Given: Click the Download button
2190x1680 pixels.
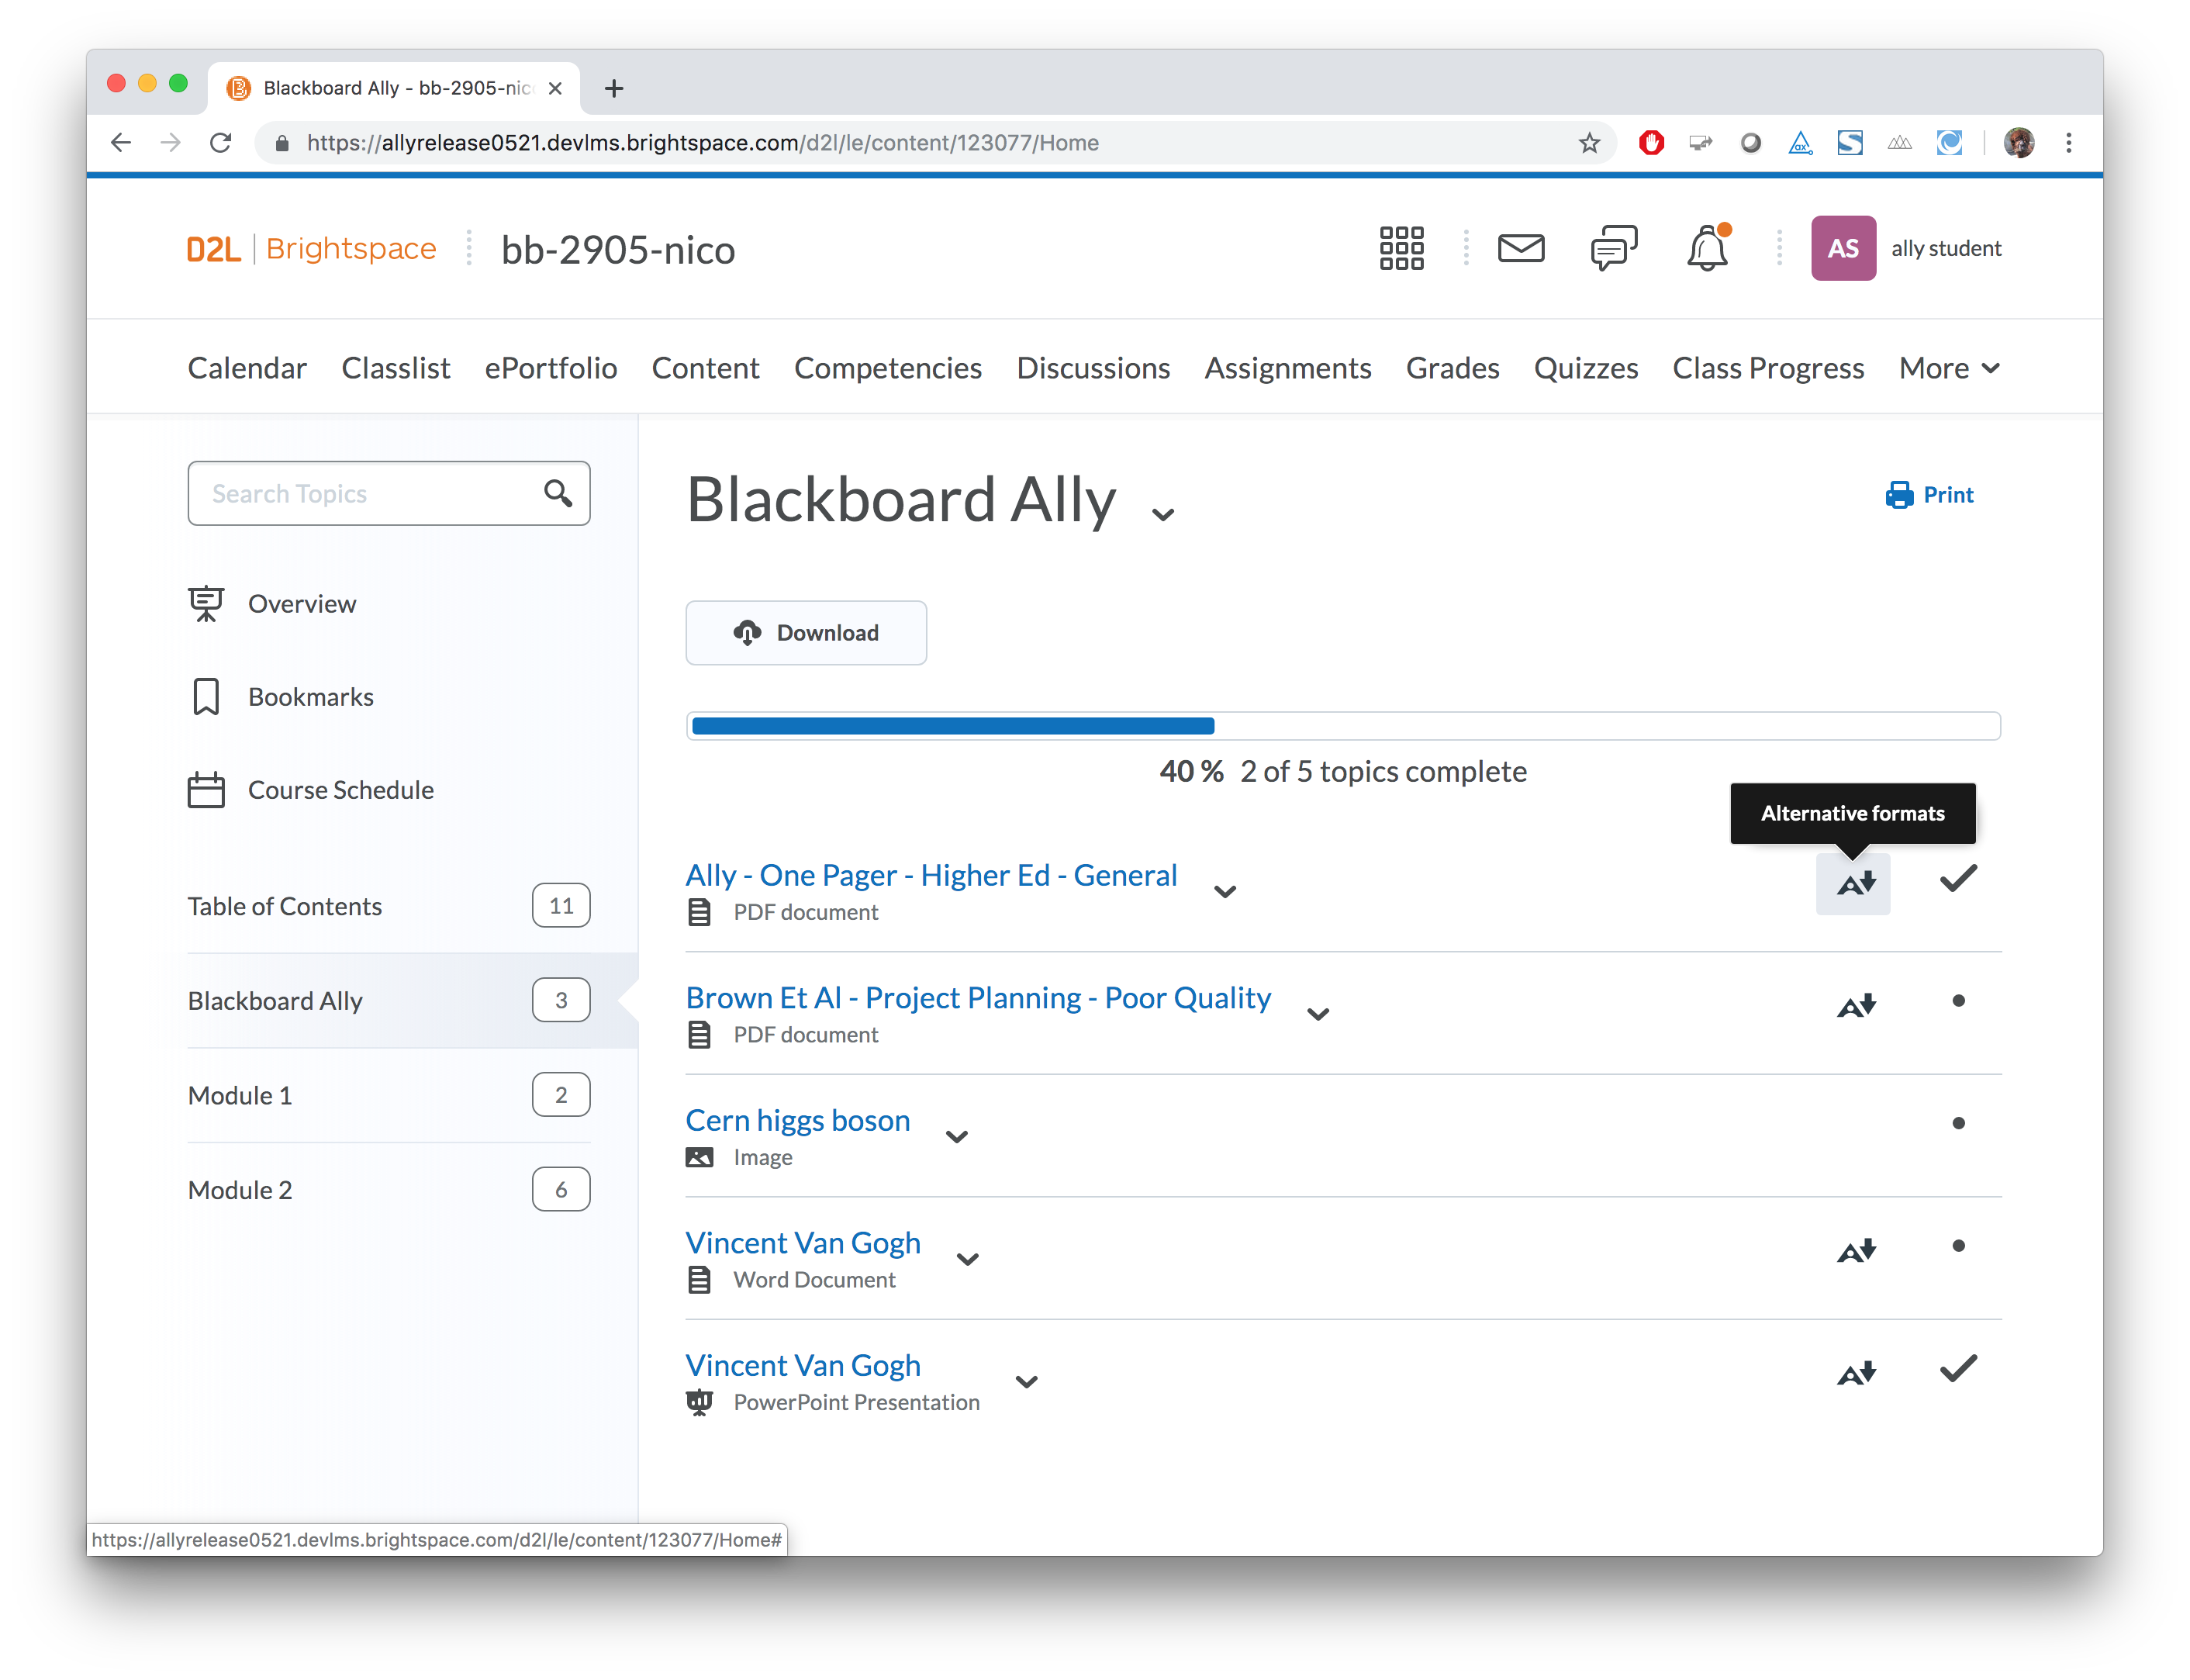Looking at the screenshot, I should (x=806, y=632).
